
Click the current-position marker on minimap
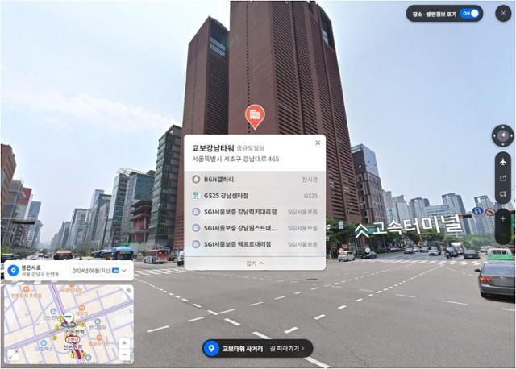click(69, 320)
